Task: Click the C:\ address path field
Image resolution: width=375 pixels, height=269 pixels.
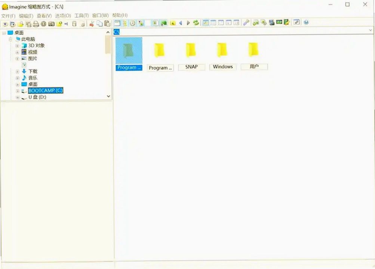Action: pyautogui.click(x=240, y=32)
